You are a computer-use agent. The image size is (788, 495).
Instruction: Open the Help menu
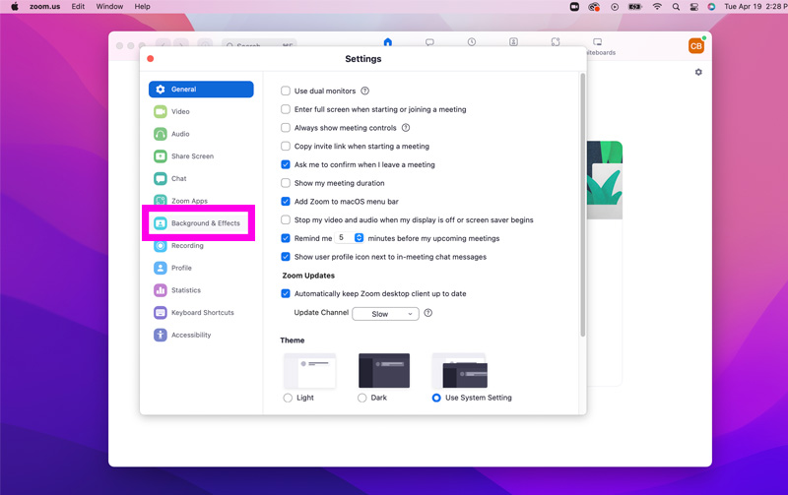point(142,7)
